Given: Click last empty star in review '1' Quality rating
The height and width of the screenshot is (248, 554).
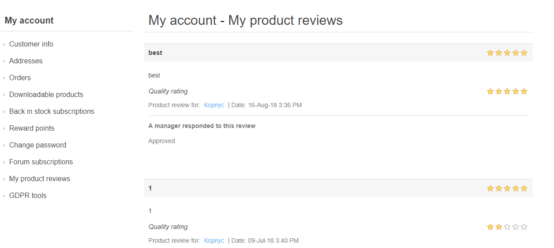Looking at the screenshot, I should click(524, 227).
